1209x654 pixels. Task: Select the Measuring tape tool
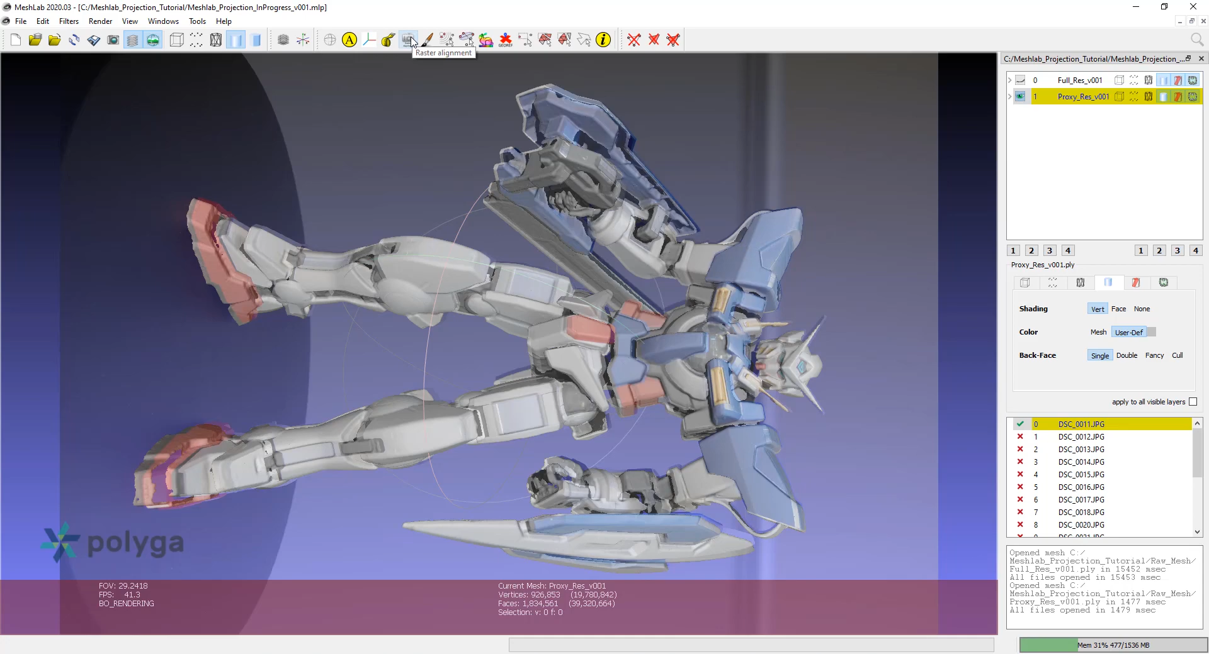click(389, 40)
